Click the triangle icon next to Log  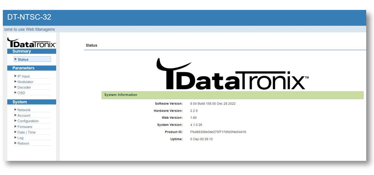[16, 137]
